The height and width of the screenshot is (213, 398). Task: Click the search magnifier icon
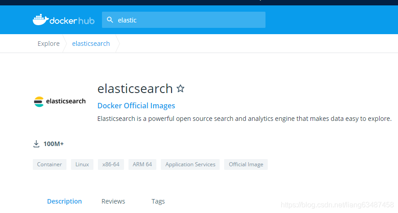coord(110,20)
